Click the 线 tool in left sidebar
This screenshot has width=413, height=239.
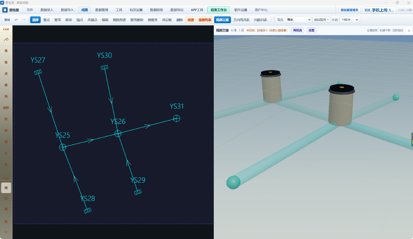[6, 97]
